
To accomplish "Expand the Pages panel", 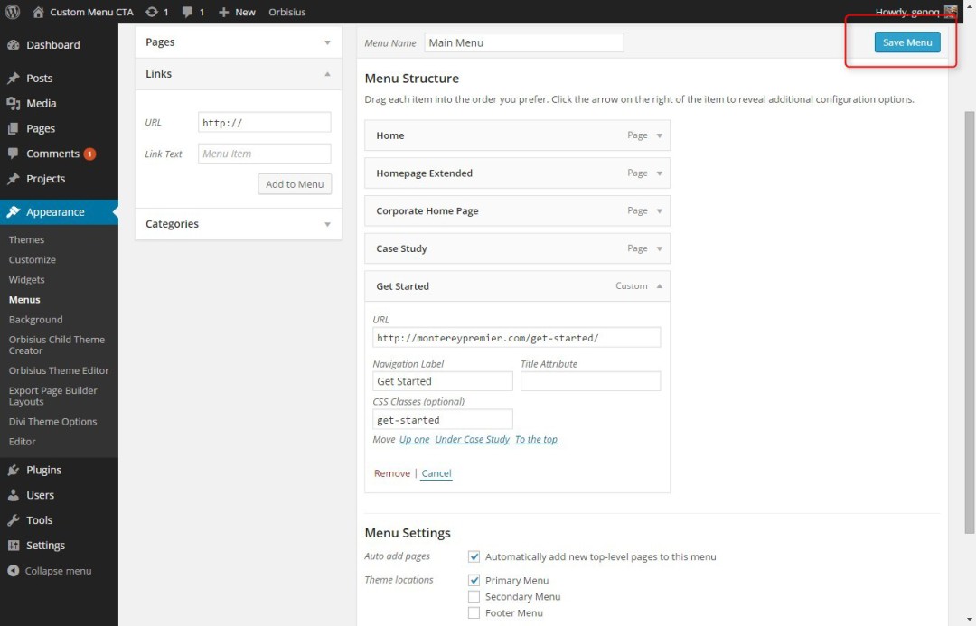I will coord(327,42).
